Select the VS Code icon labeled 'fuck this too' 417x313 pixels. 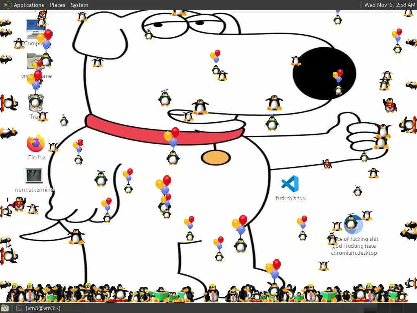click(290, 184)
